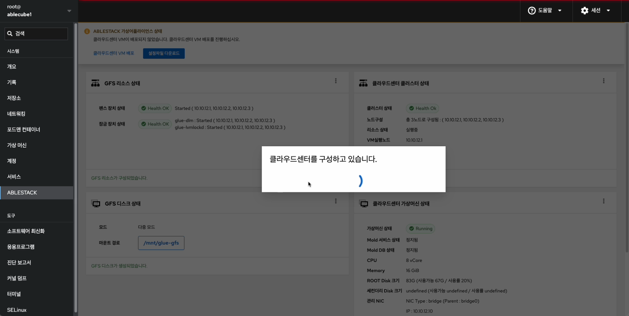Expand the root@ablecube1 host switcher
This screenshot has width=629, height=316.
click(x=69, y=11)
